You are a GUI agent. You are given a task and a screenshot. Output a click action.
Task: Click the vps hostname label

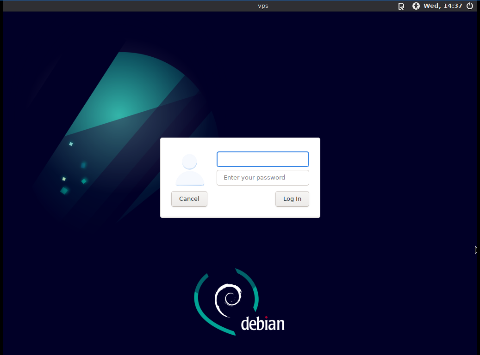point(263,6)
